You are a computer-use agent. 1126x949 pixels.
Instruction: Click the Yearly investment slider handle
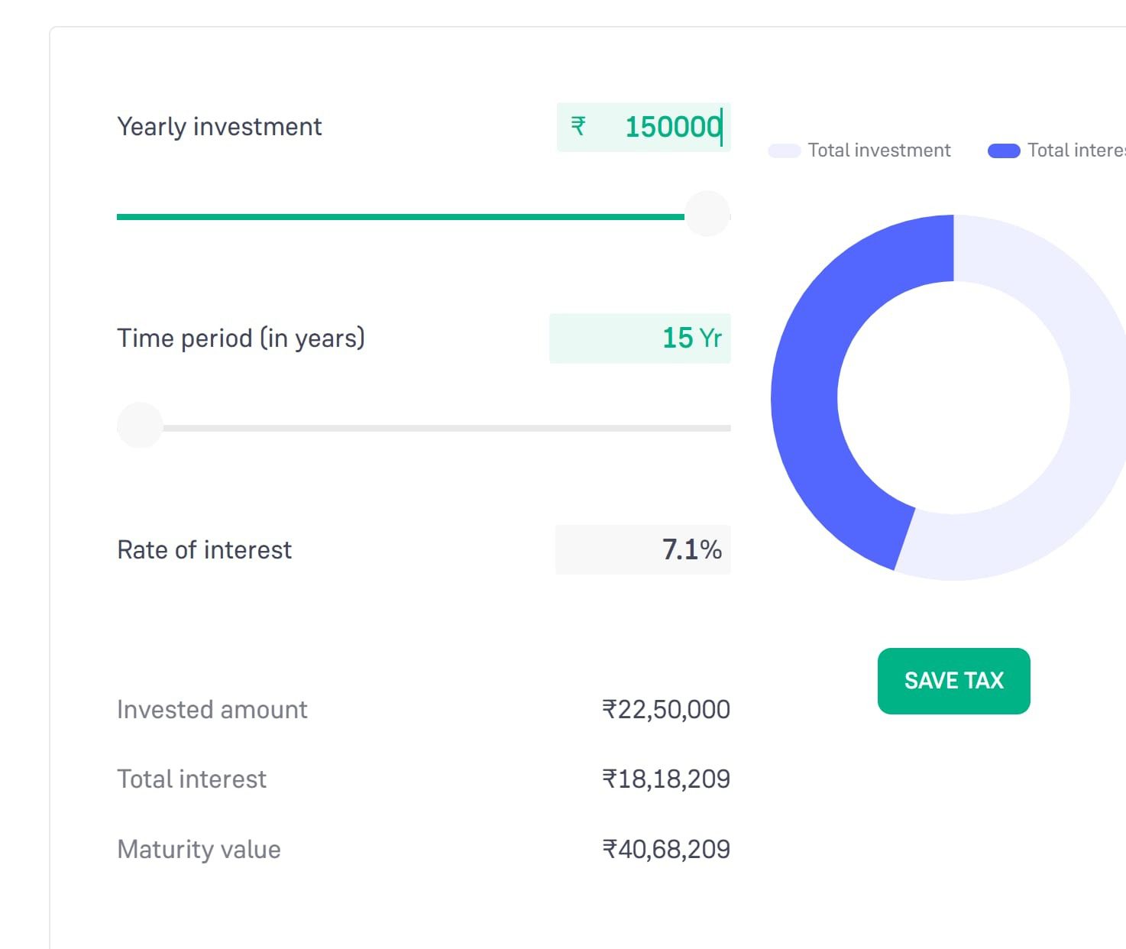click(x=707, y=214)
